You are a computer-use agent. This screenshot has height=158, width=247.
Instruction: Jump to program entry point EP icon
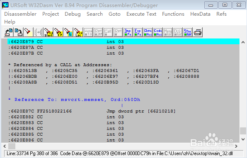58,32
